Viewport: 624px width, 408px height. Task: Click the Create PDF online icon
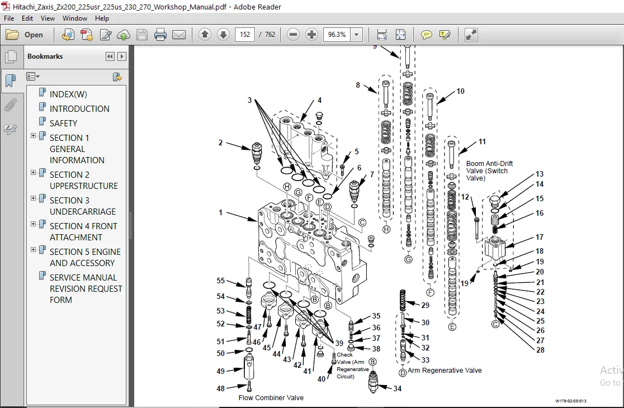click(68, 35)
